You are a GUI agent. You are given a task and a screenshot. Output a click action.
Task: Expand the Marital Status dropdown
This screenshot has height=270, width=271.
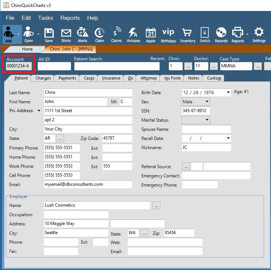pos(207,120)
